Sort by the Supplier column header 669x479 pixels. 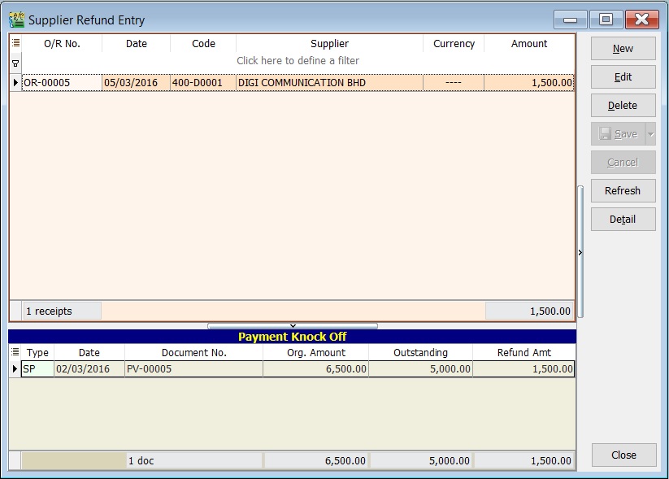(328, 43)
